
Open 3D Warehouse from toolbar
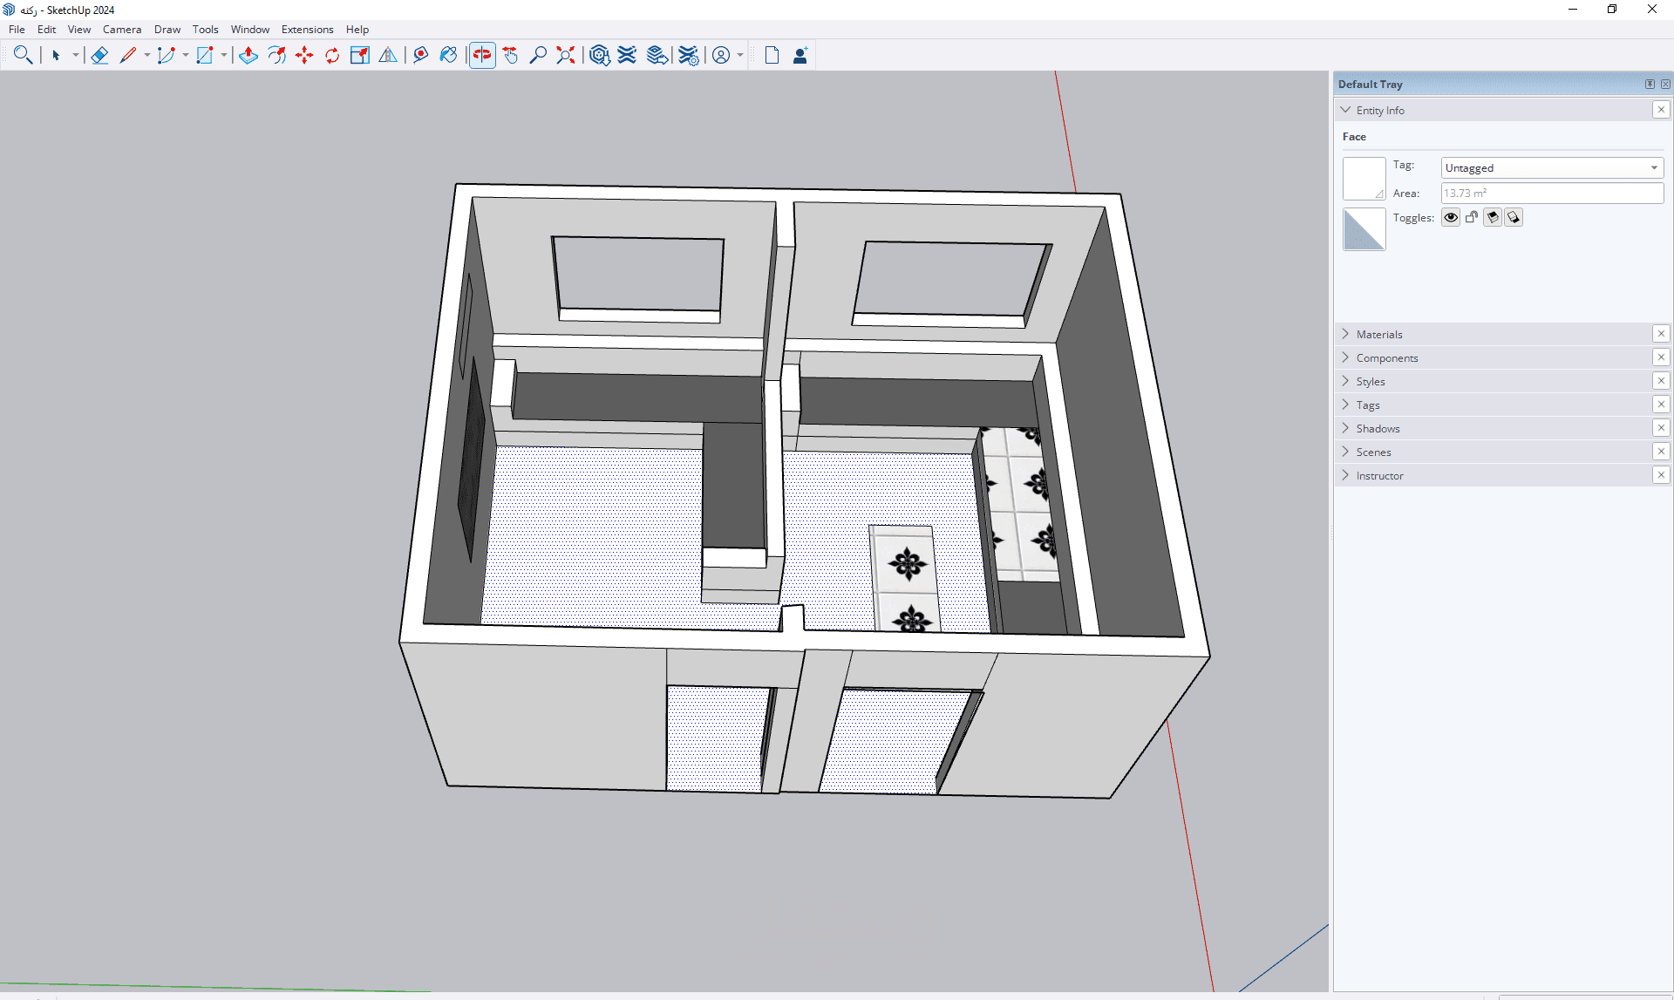pos(599,56)
